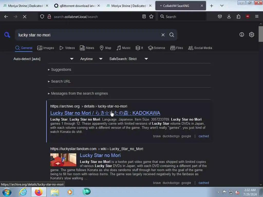263x197 pixels.
Task: Select the Science search category
Action: [156, 48]
